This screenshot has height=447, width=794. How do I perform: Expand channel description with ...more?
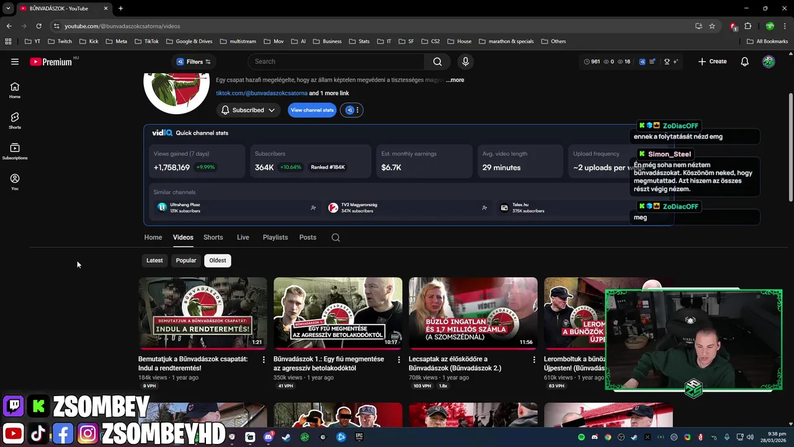[455, 80]
